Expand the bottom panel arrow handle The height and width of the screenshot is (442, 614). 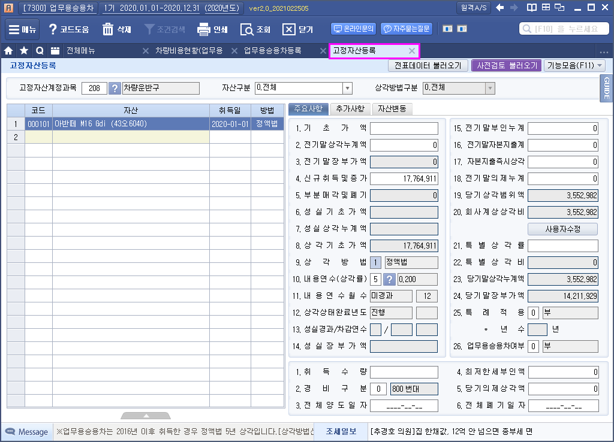tap(146, 416)
